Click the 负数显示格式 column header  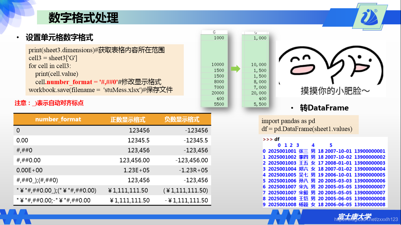coord(182,120)
